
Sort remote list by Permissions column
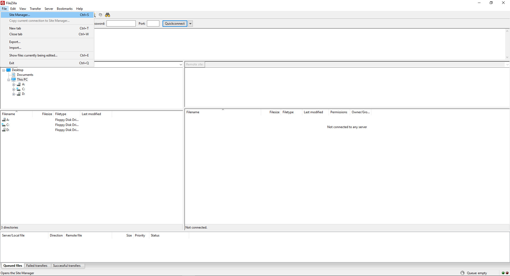coord(339,112)
